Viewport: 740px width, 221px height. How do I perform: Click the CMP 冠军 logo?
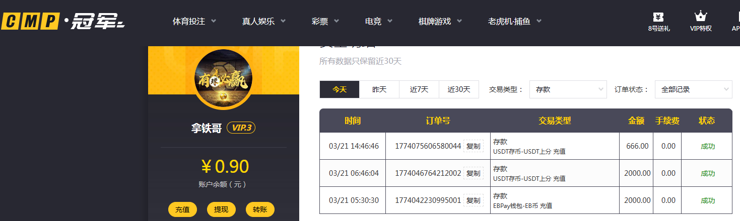coord(63,22)
